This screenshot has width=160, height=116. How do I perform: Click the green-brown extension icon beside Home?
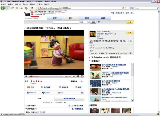pos(26,8)
